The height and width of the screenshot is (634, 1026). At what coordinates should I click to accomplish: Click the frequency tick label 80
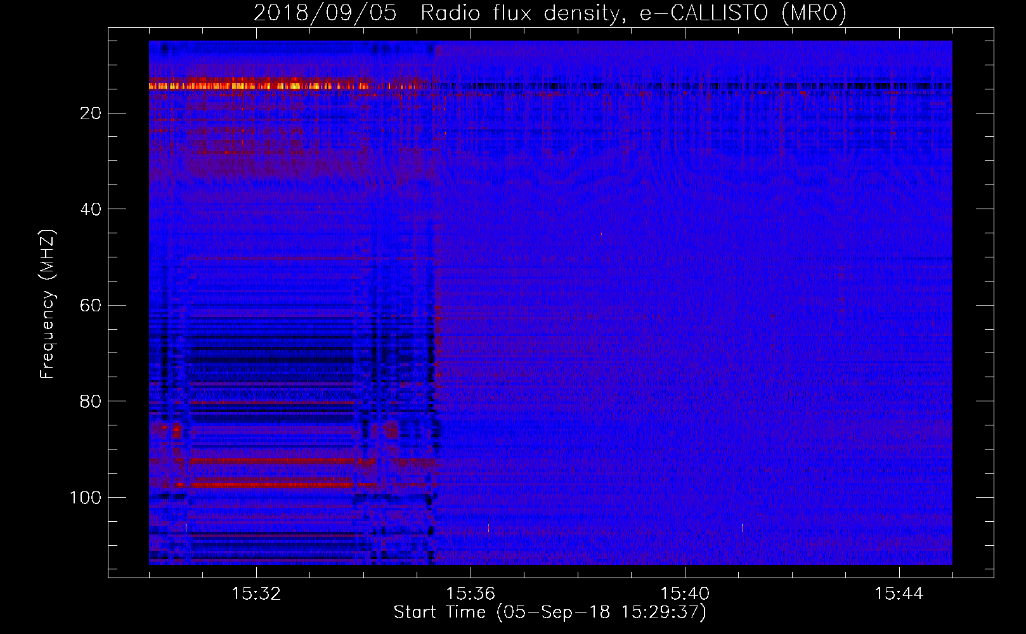[91, 401]
